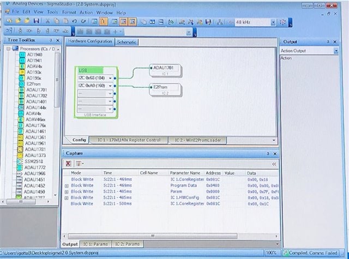The image size is (349, 259).
Task: Click the Paste icon in toolbar
Action: point(65,21)
